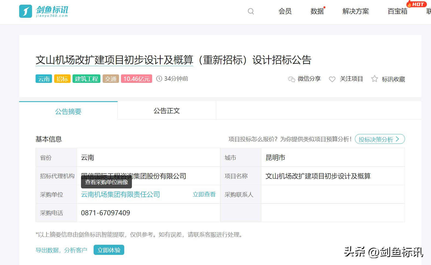Click the 昆明市 city value
Screen dimensions: 431x265
coord(275,158)
